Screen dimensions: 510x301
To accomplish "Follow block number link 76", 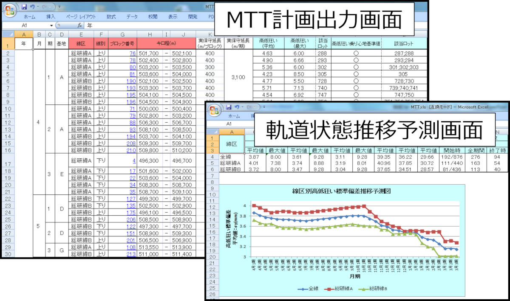I will coord(132,53).
